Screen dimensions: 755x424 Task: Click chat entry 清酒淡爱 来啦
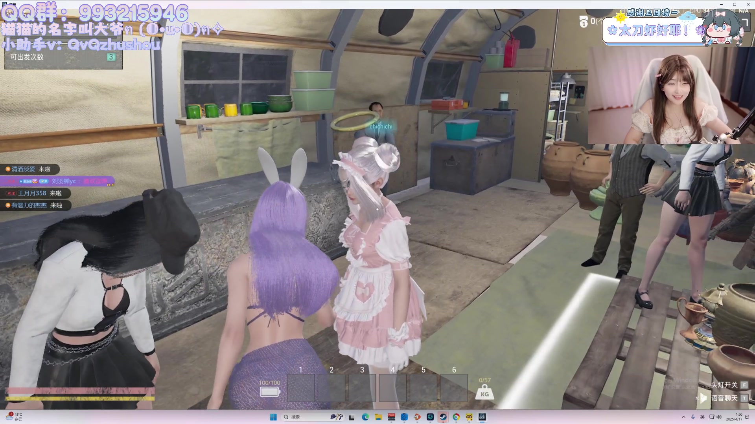click(30, 169)
